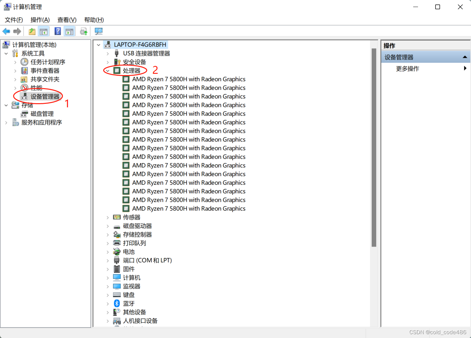Select 设备管理器 in the left tree
Screen dimensions: 471x338
tap(45, 96)
